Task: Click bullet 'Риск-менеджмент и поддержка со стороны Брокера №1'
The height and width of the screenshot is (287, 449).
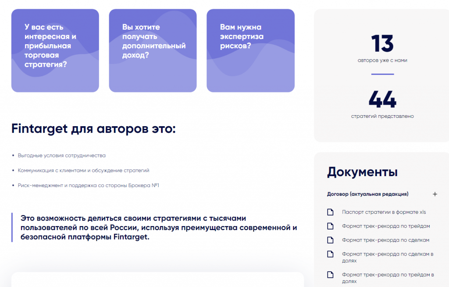Action: click(88, 185)
